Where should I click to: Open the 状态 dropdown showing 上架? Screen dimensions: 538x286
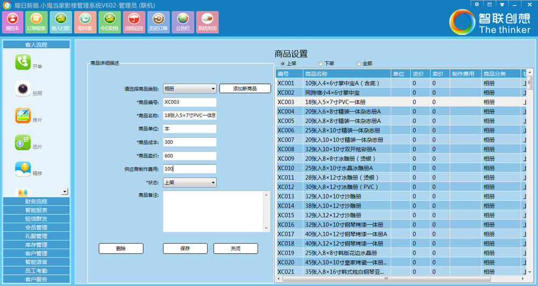(x=190, y=182)
